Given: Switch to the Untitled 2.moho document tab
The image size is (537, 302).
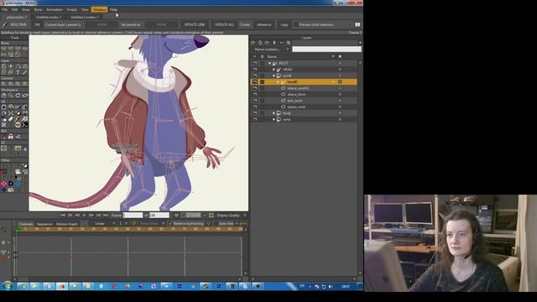Looking at the screenshot, I should [x=84, y=17].
